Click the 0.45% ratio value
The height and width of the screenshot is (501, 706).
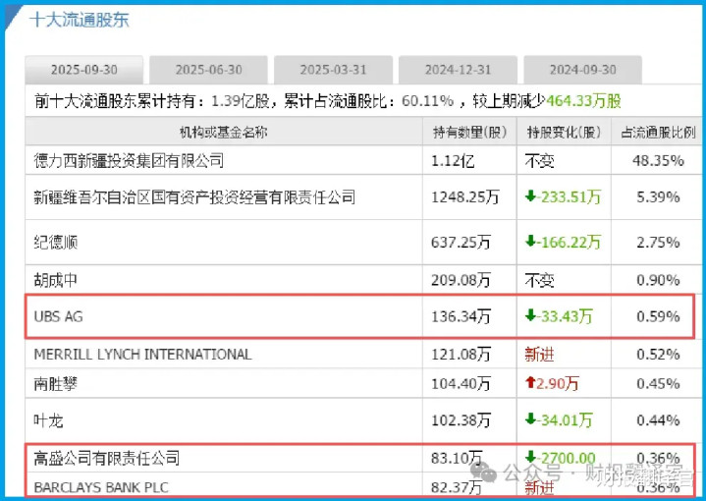pos(658,384)
